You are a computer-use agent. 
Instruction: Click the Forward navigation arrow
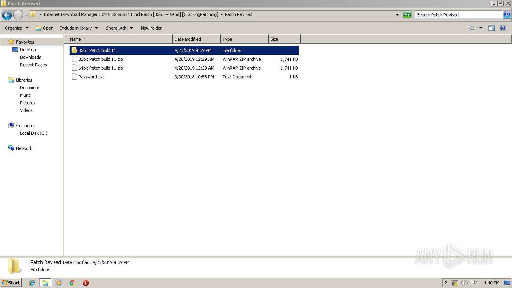pos(18,15)
